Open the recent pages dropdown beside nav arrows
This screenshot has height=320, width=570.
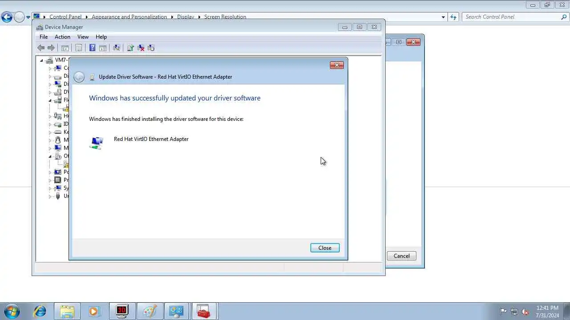[28, 17]
